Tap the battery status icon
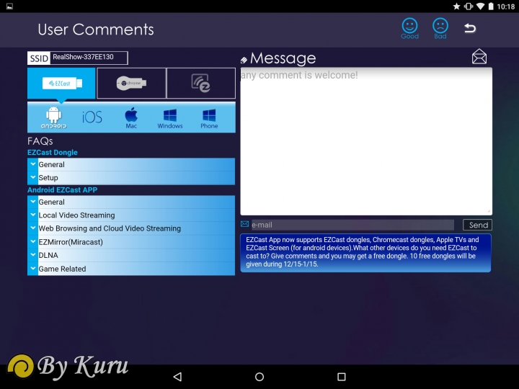 coord(491,6)
